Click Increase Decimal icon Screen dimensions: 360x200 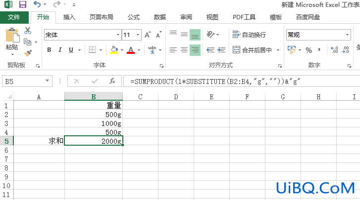coord(334,50)
